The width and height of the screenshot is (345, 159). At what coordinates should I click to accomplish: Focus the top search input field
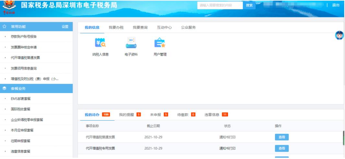[220, 5]
